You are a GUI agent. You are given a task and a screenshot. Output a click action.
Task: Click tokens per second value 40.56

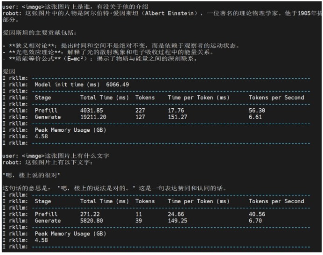(257, 214)
